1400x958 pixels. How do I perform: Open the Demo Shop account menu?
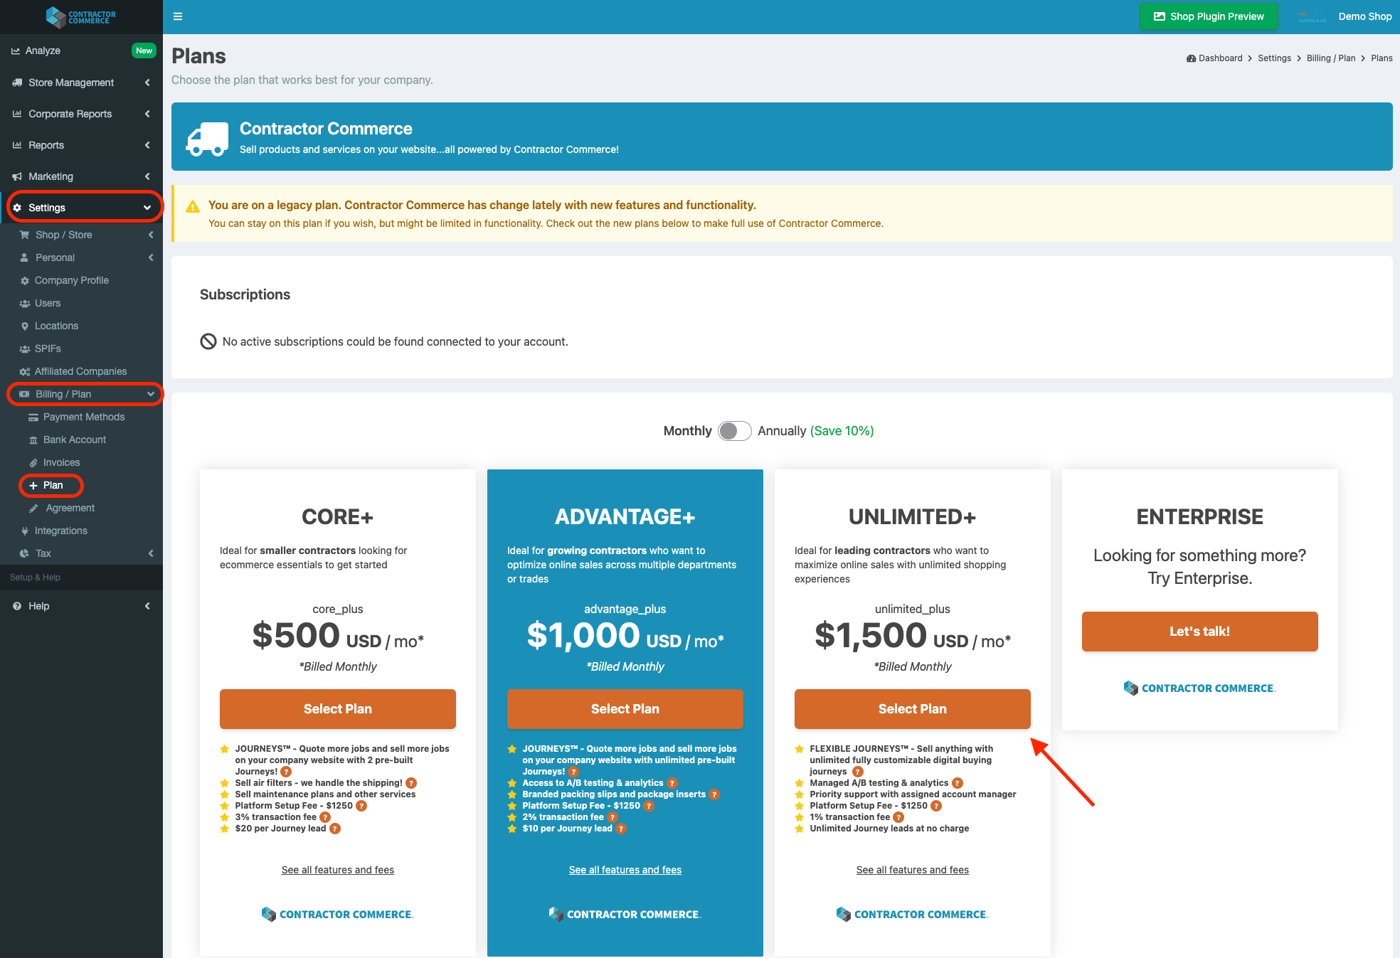pos(1344,16)
